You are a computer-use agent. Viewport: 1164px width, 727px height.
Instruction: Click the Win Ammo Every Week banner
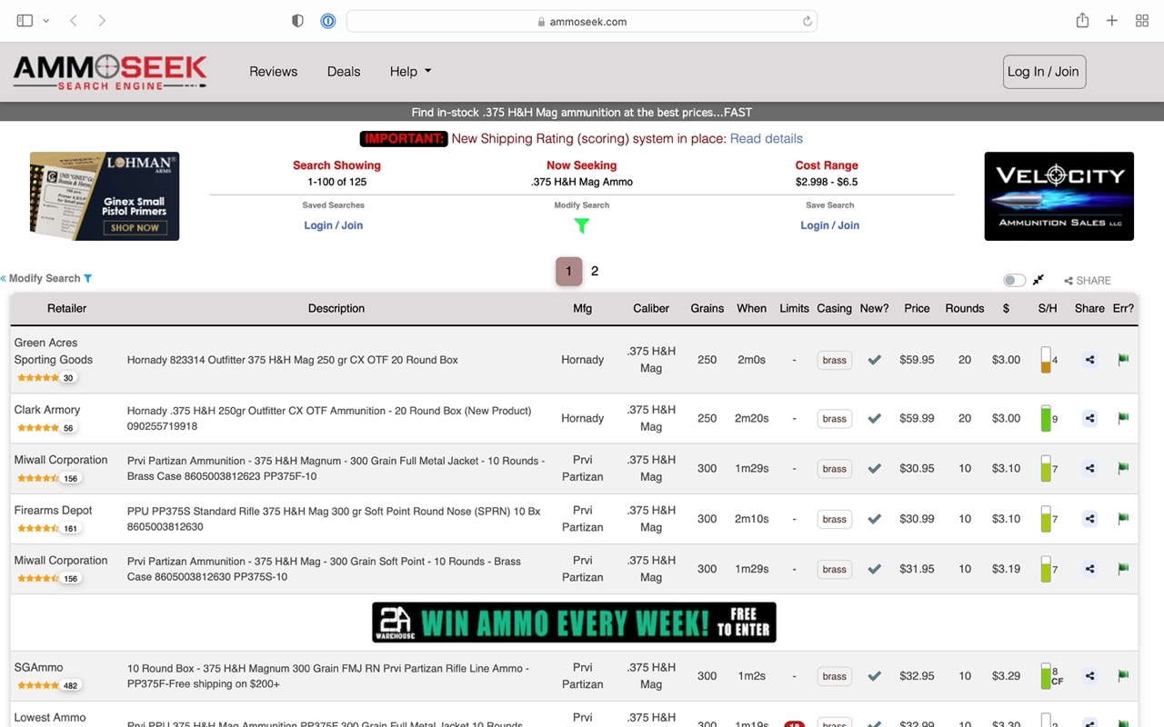click(574, 622)
